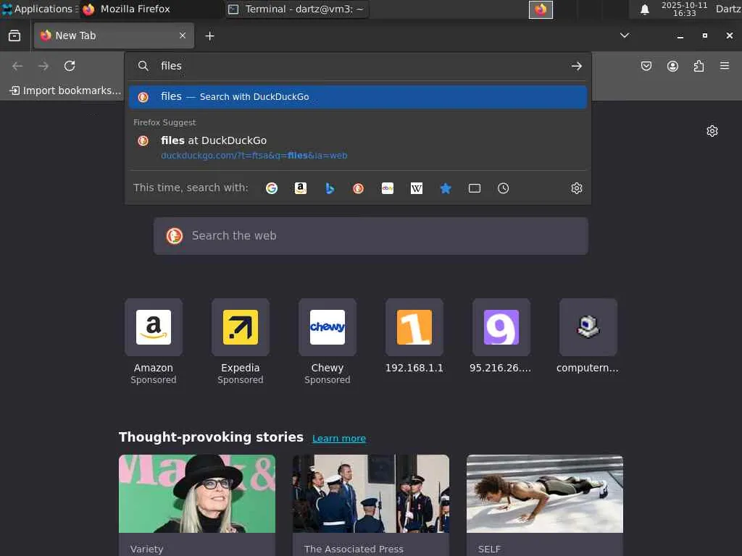The image size is (742, 556).
Task: Click the date and time clock
Action: point(684,9)
